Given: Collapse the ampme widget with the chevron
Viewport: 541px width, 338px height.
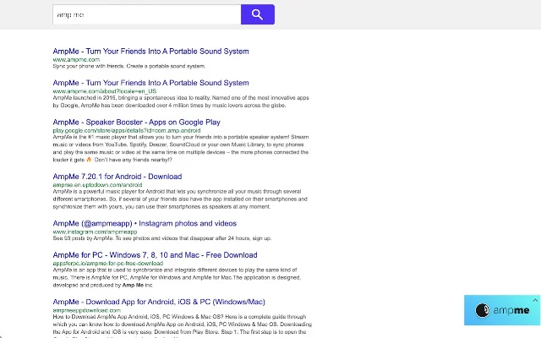Looking at the screenshot, I should pyautogui.click(x=535, y=301).
